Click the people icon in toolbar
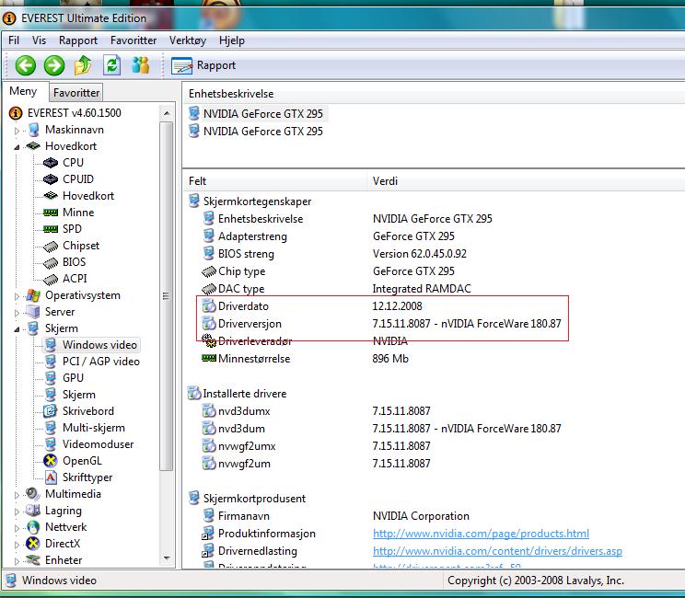 coord(141,65)
